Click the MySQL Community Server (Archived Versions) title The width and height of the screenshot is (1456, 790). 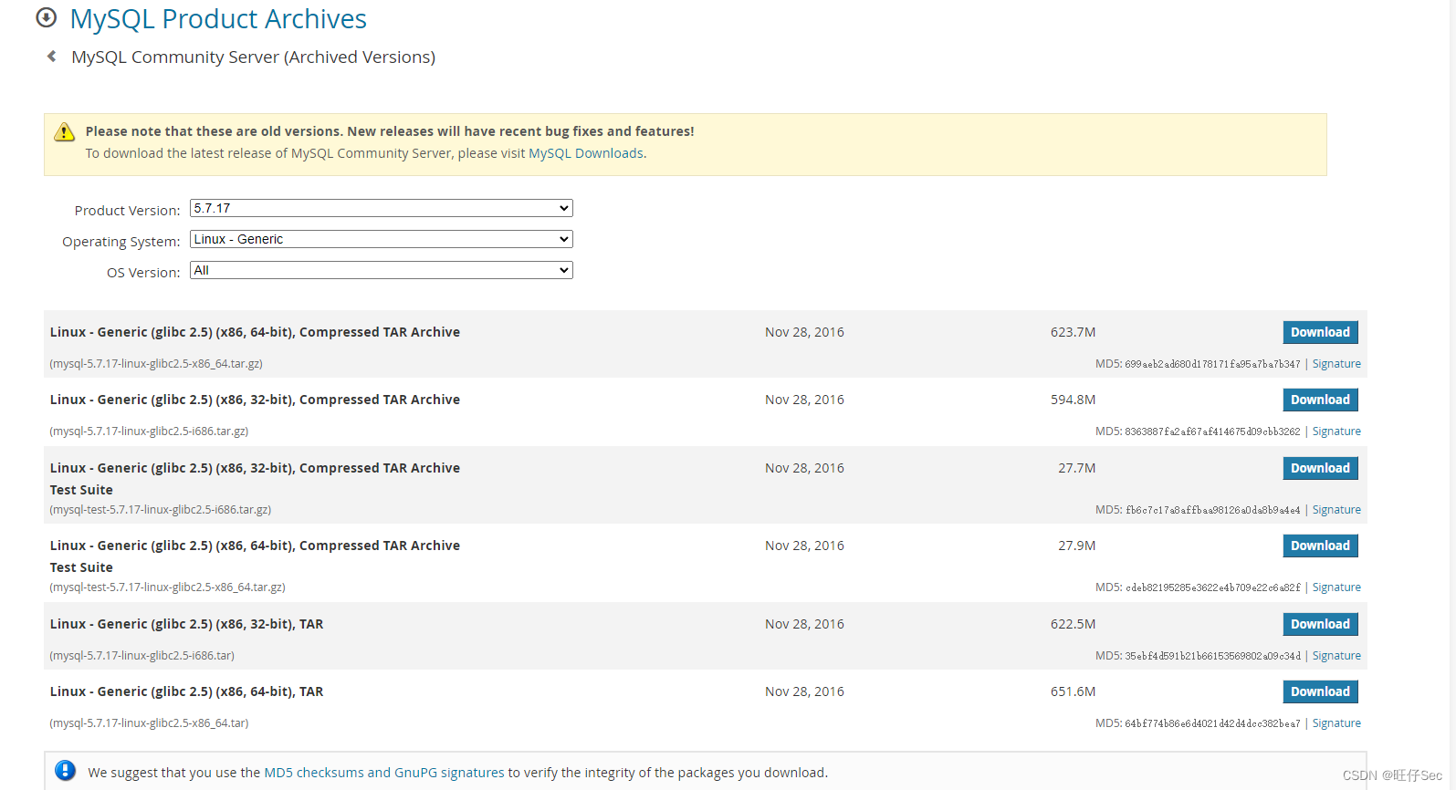253,57
